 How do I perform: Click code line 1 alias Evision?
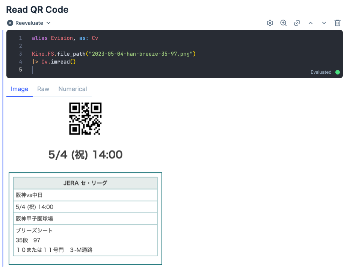pos(65,38)
